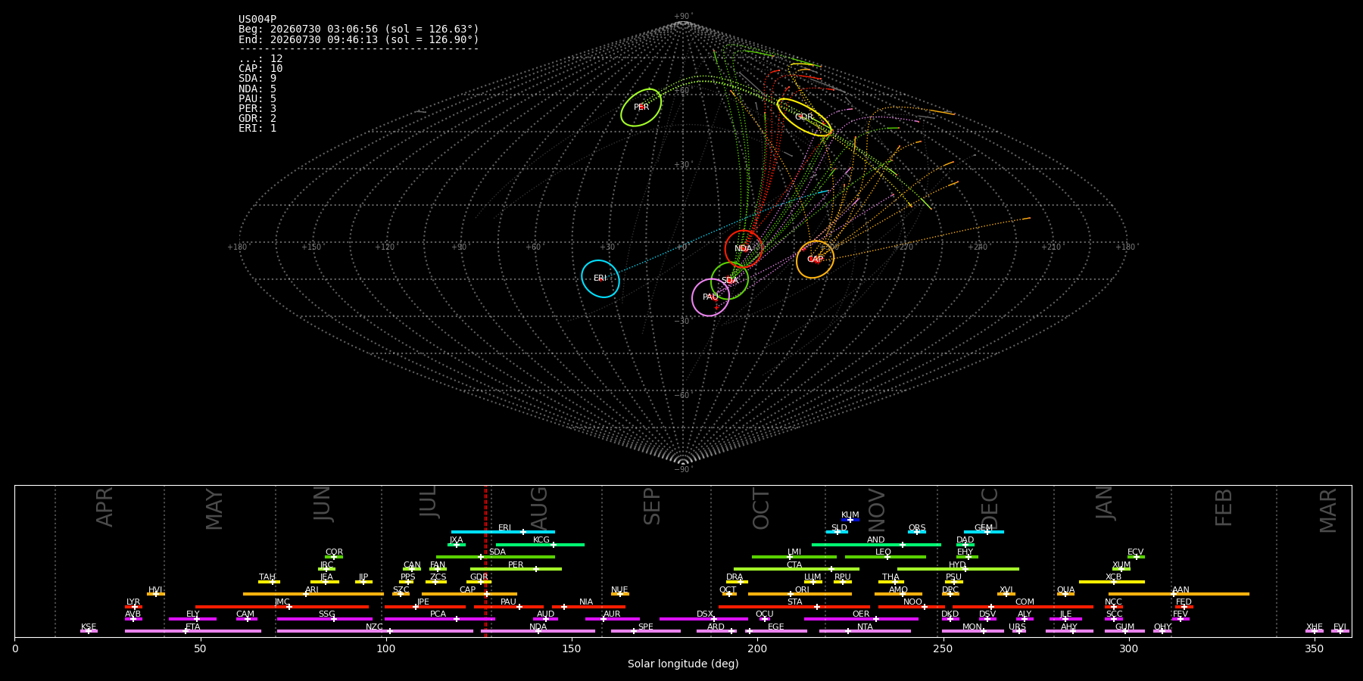Click the 'SDA: 9' count in legend
Viewport: 1363px width, 681px height.
click(257, 79)
